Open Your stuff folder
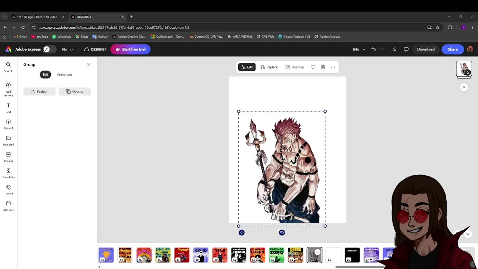This screenshot has width=478, height=269. click(8, 141)
